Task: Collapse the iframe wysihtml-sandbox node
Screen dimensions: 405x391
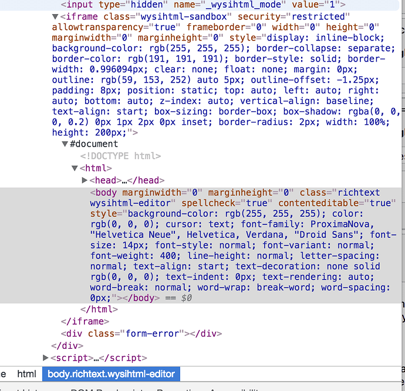Action: pos(55,17)
